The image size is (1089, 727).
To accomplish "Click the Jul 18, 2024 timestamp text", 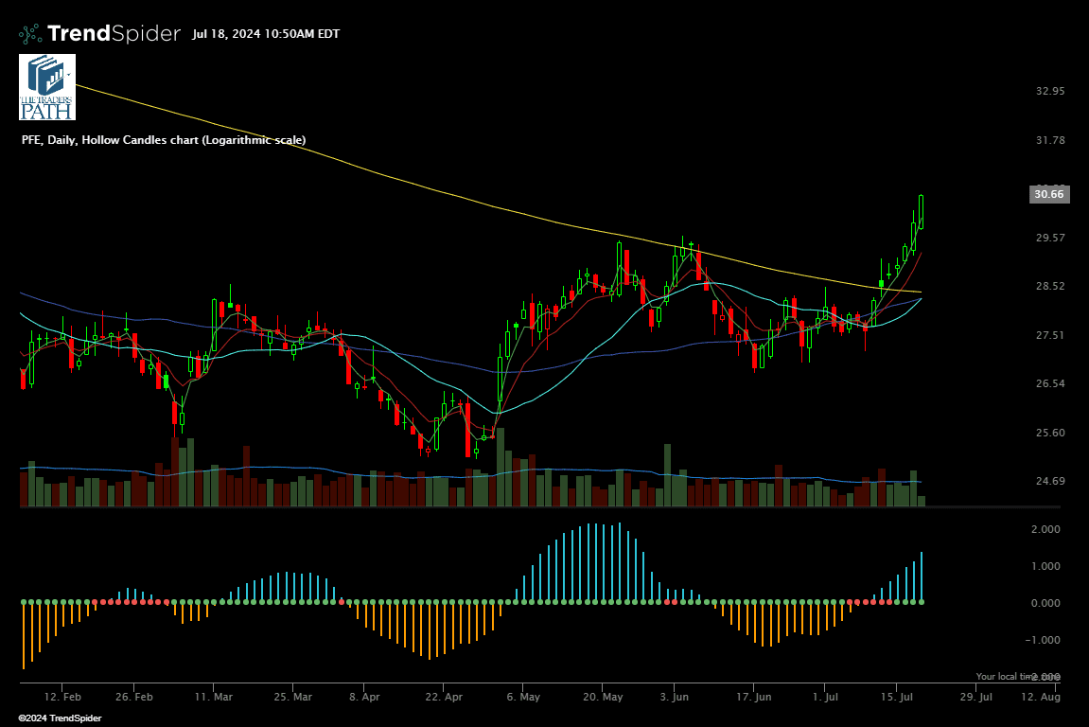I will coord(265,34).
